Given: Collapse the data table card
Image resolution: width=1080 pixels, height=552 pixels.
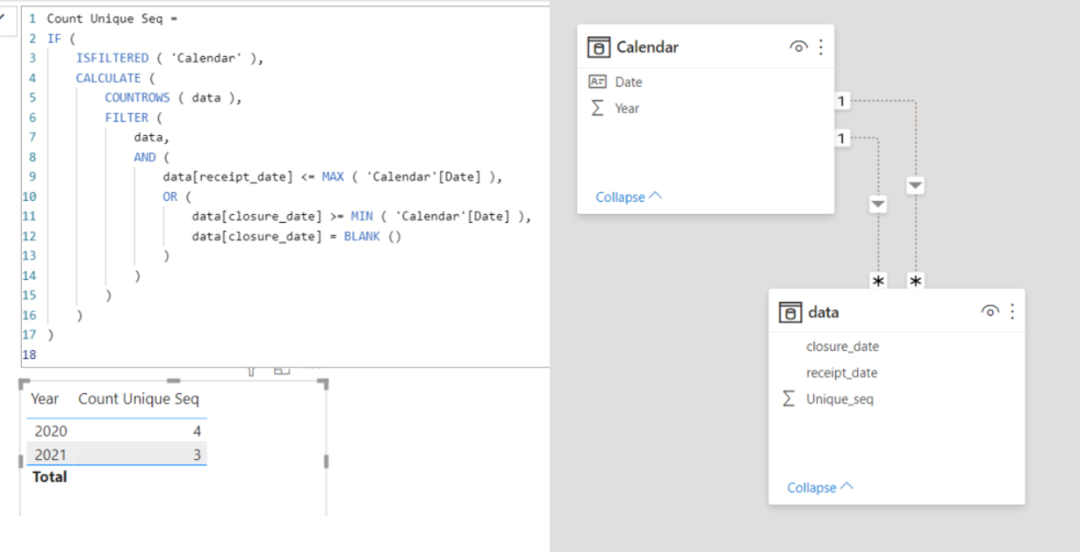Looking at the screenshot, I should pos(819,487).
